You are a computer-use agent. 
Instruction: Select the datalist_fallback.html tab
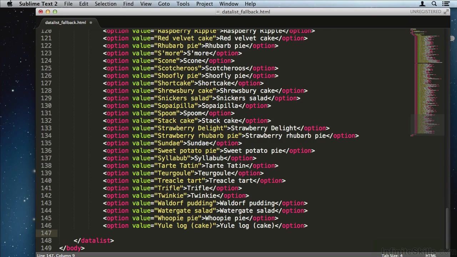[66, 22]
